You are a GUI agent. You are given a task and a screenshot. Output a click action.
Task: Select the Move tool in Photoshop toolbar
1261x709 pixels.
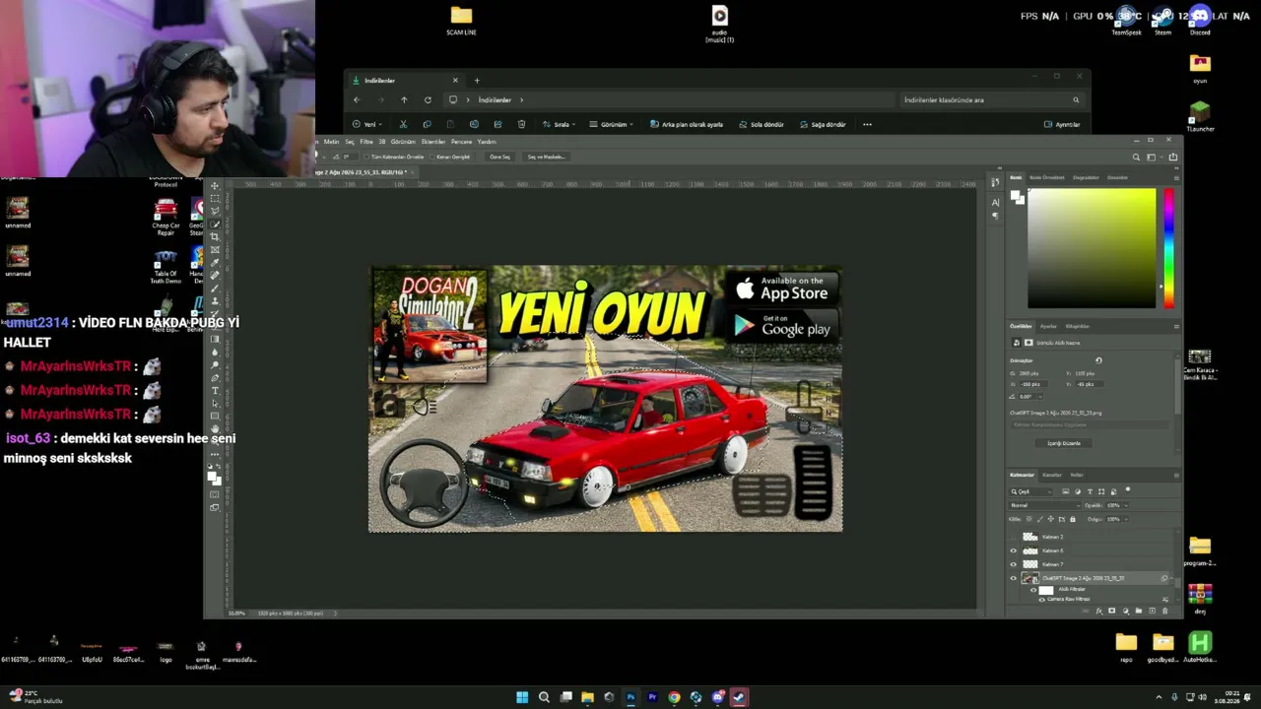coord(215,186)
